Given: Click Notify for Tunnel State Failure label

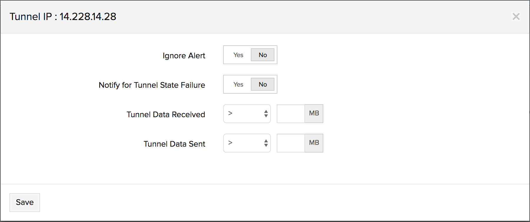Looking at the screenshot, I should point(152,85).
